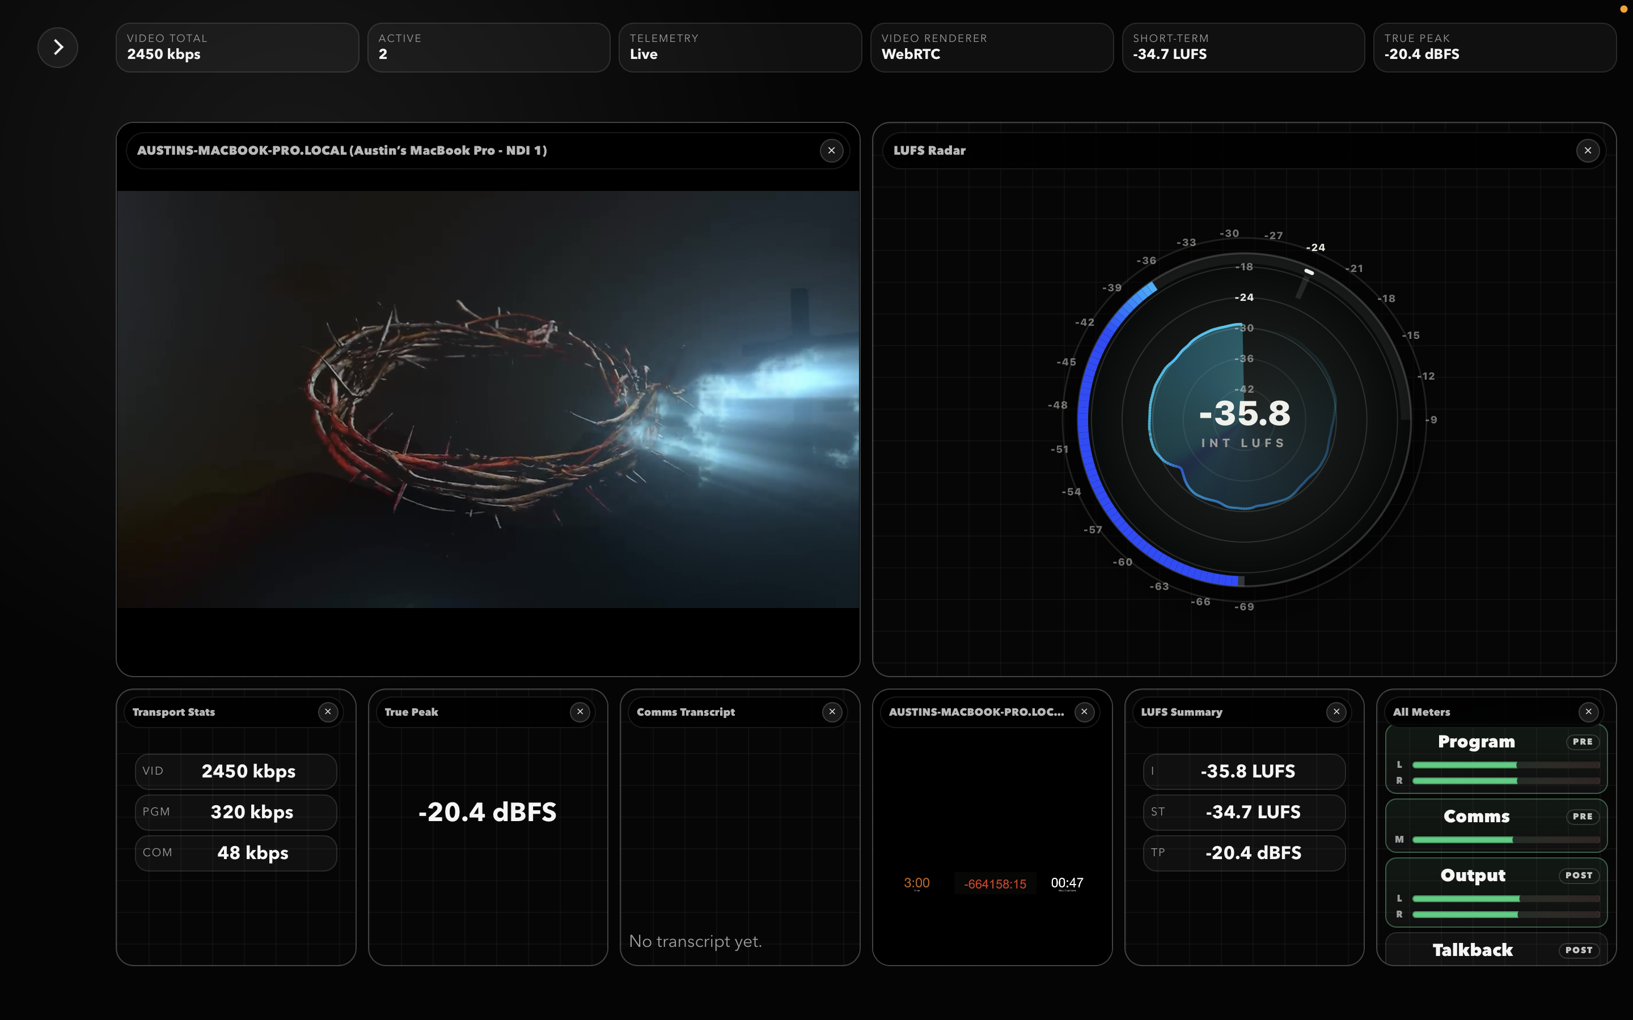Expand the sidebar with the chevron button
The image size is (1633, 1020).
point(57,47)
